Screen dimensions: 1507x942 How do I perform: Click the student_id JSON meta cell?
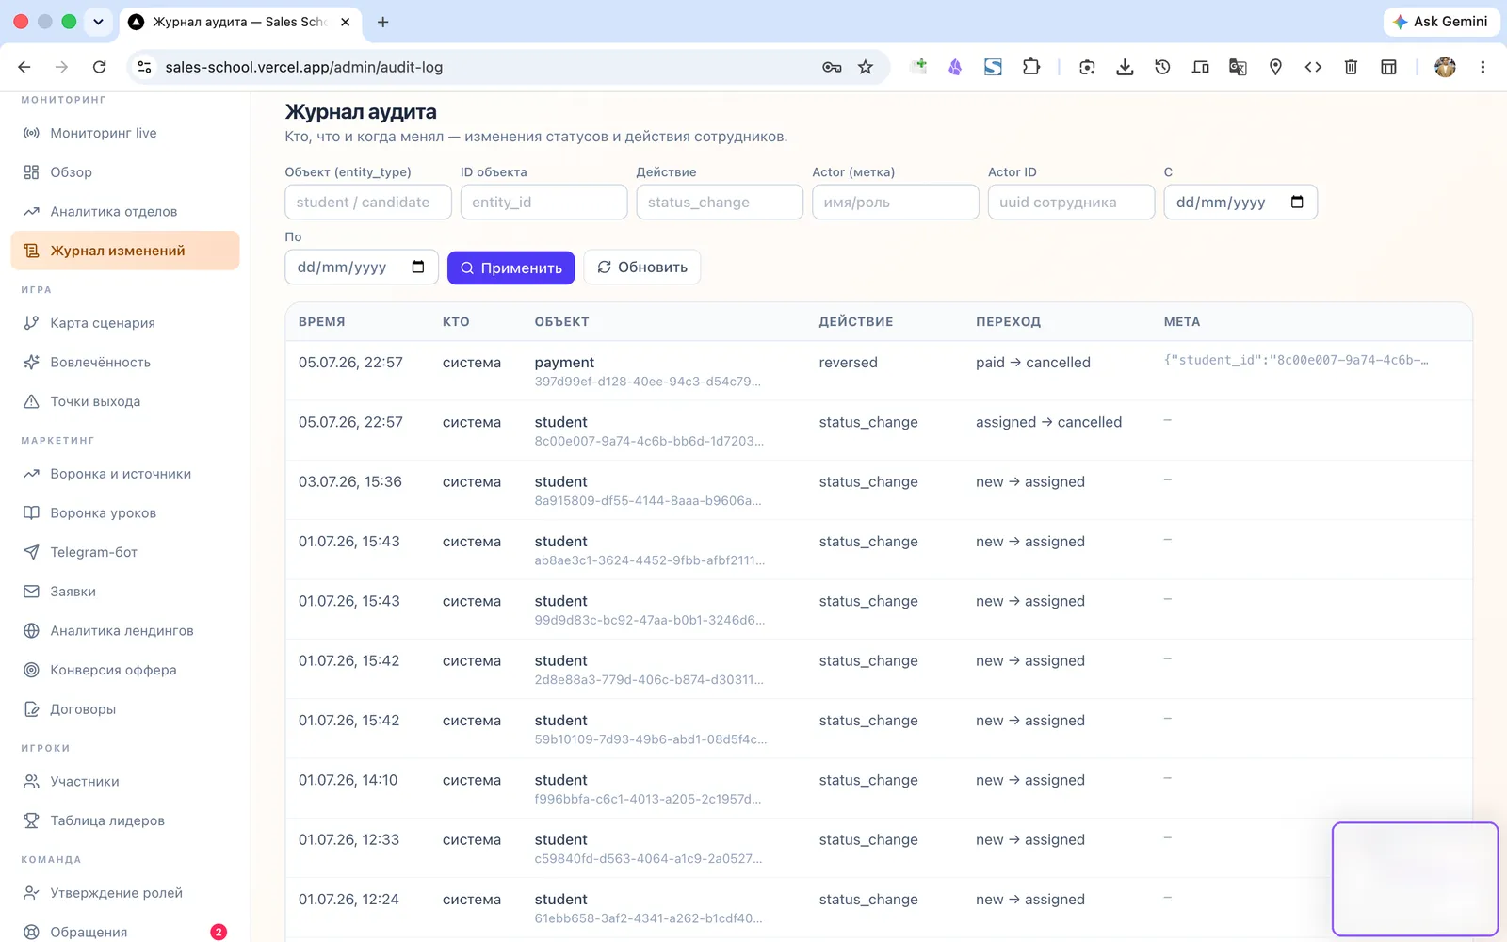pos(1296,360)
